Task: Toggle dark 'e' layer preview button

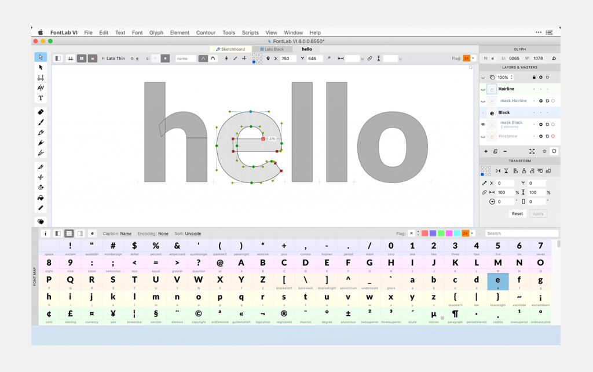Action: [165, 59]
